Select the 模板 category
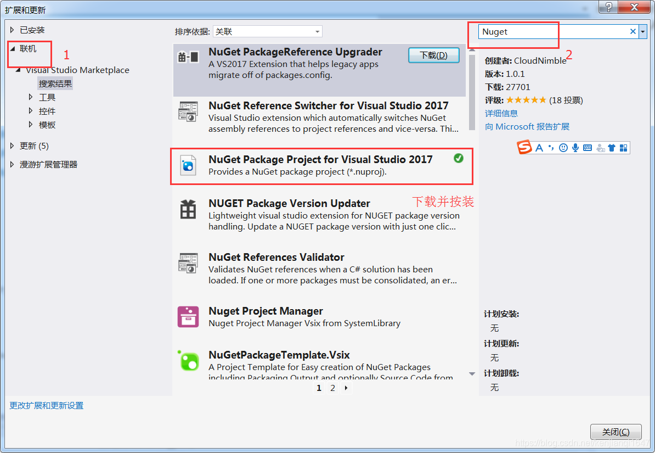 [x=47, y=125]
